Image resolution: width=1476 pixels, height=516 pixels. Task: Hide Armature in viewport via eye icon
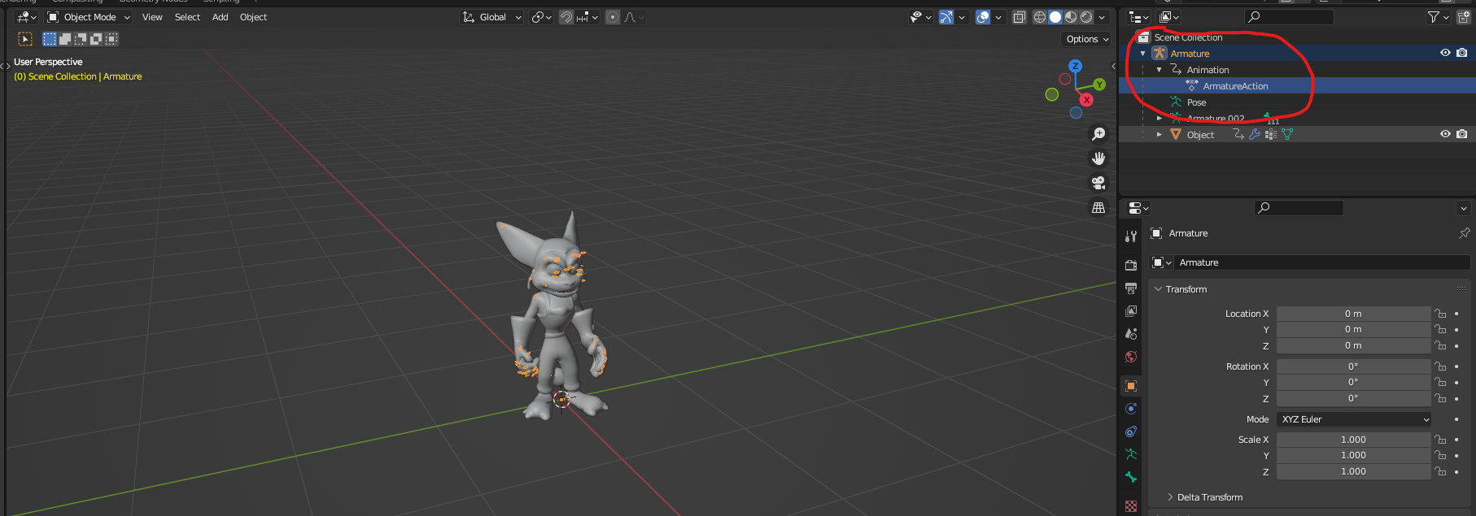point(1445,53)
